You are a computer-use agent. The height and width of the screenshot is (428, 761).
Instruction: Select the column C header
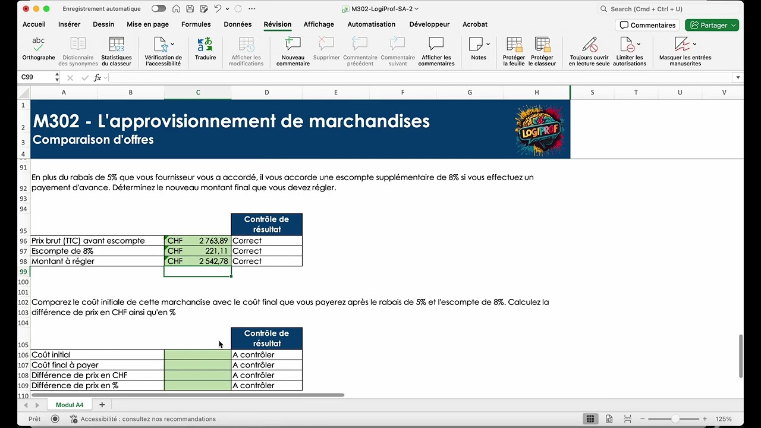click(x=198, y=92)
